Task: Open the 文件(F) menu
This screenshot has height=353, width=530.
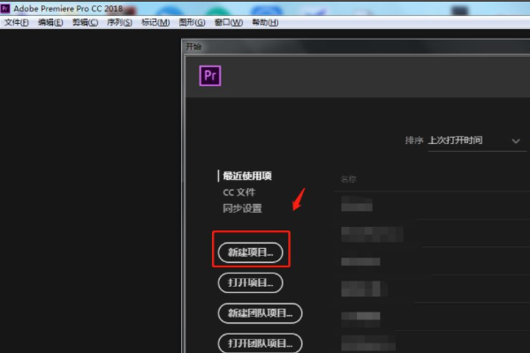Action: tap(16, 23)
